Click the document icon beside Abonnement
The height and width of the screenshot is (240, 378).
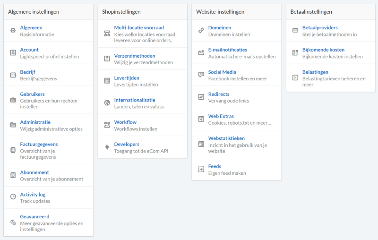point(13,175)
